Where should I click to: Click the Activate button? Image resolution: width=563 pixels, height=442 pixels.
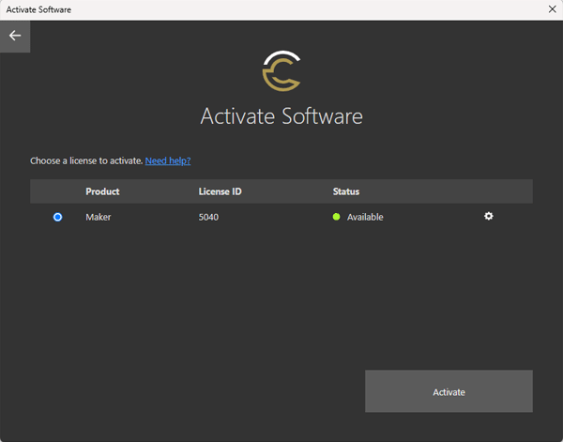(449, 391)
